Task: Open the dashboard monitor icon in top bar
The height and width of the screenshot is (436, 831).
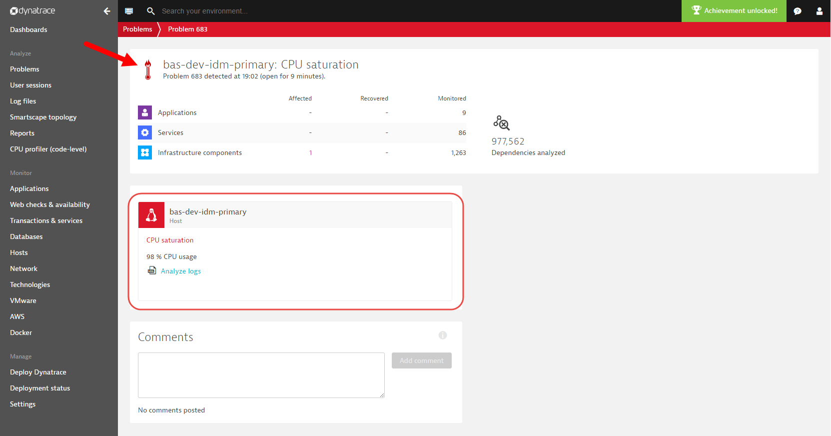Action: (129, 11)
